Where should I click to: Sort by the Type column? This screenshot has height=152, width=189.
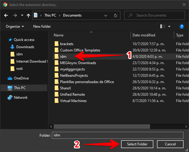(x=180, y=35)
